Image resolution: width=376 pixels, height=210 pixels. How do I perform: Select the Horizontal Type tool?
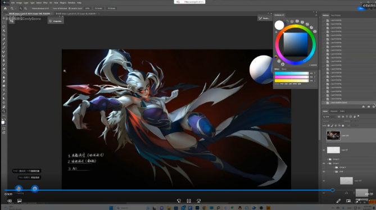[3, 90]
